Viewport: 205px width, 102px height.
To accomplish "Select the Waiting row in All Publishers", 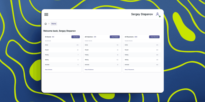I will click(x=102, y=60).
